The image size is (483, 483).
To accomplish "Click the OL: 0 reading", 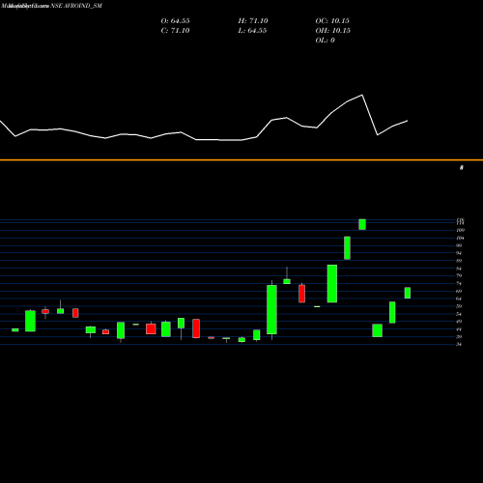I will click(325, 41).
